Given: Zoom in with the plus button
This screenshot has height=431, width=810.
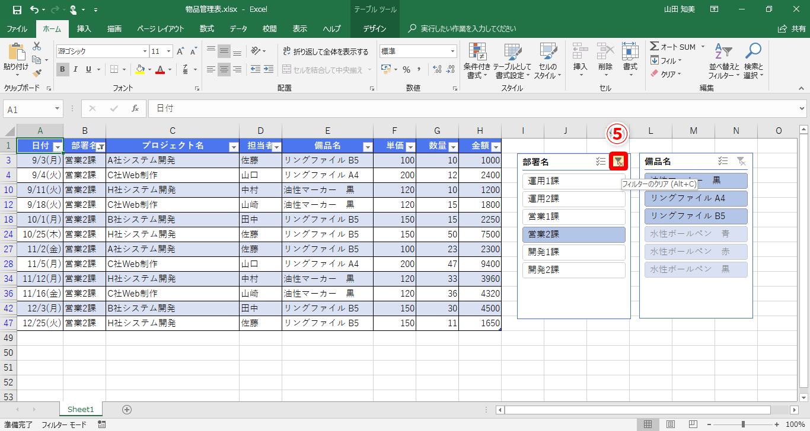Looking at the screenshot, I should coord(777,424).
